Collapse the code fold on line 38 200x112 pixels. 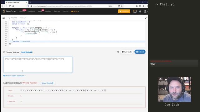point(7,32)
